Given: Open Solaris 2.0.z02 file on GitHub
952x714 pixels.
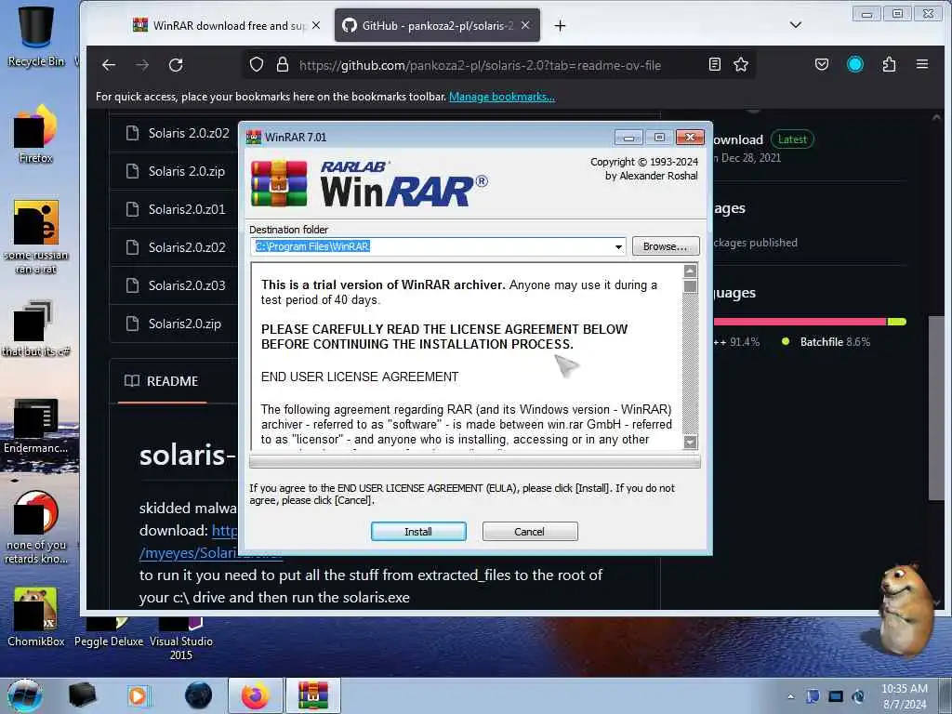Looking at the screenshot, I should (x=189, y=133).
